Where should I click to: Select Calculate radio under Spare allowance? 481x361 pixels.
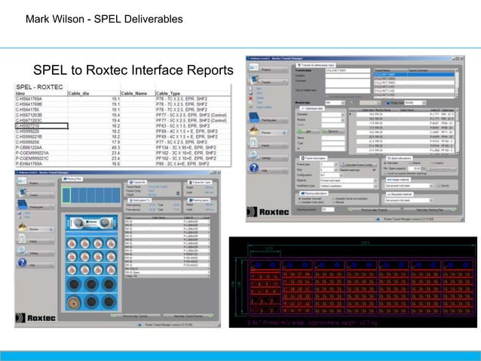tap(385, 163)
